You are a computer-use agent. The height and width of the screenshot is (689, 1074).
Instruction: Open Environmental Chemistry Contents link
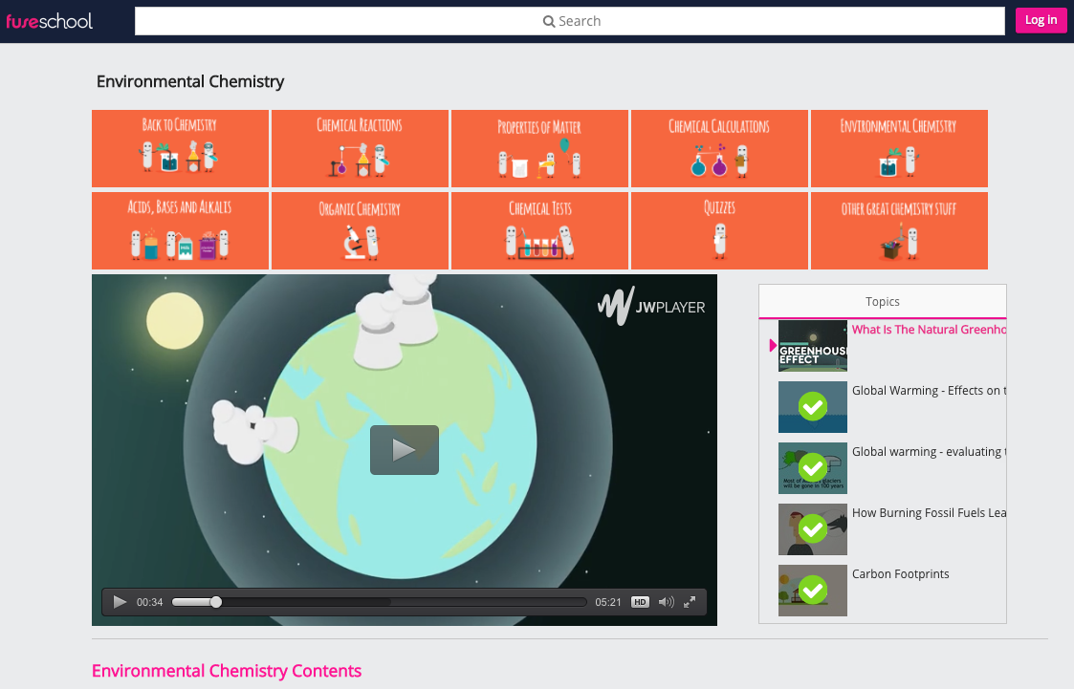coord(227,670)
